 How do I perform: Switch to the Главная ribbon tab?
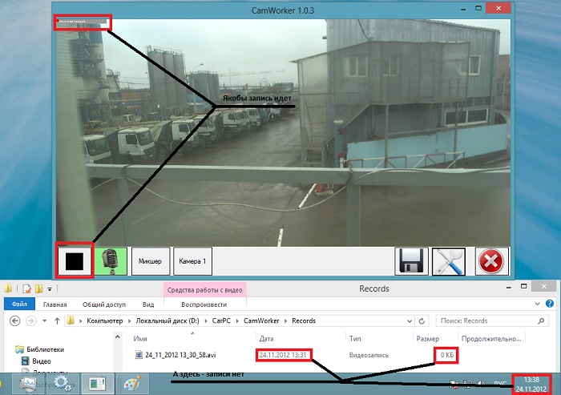tap(55, 304)
